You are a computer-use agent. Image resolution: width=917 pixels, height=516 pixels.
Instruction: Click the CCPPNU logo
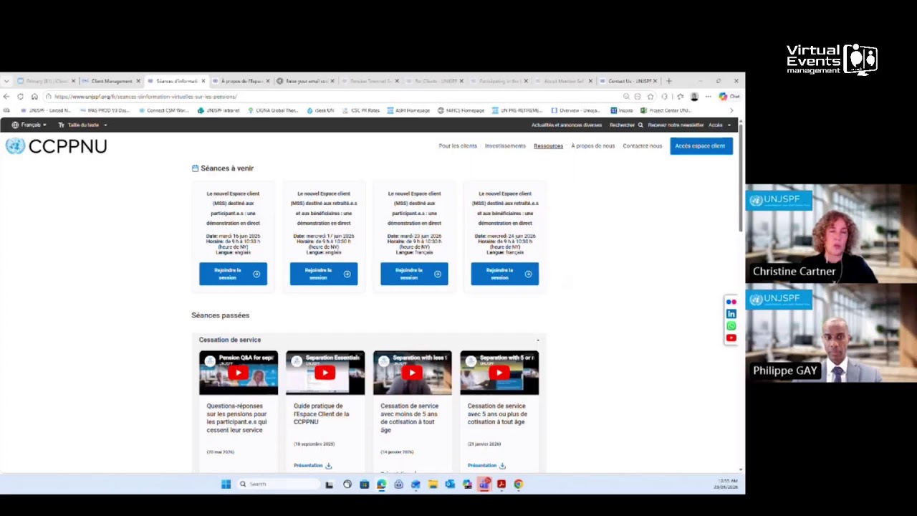[57, 146]
